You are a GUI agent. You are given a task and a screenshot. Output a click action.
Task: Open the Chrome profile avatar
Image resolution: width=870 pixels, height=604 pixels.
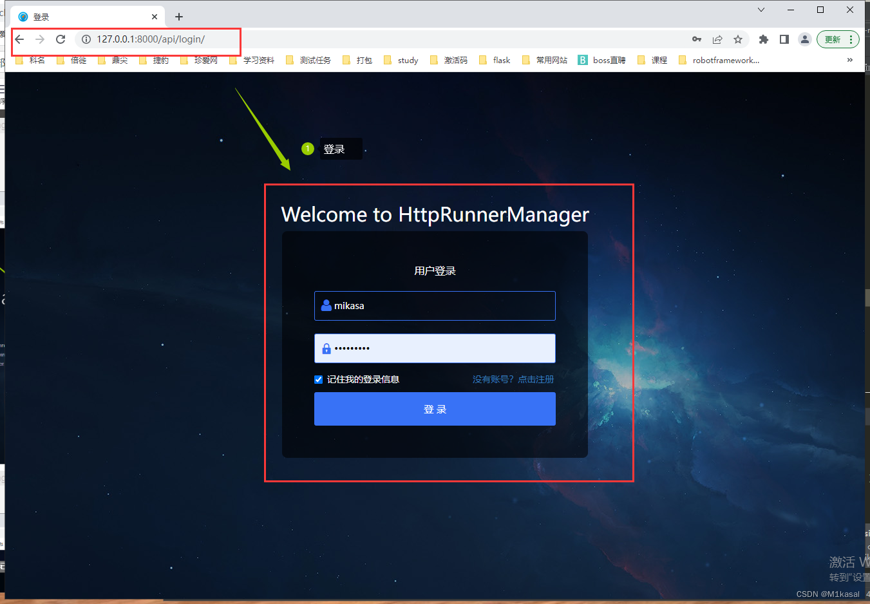pos(805,39)
